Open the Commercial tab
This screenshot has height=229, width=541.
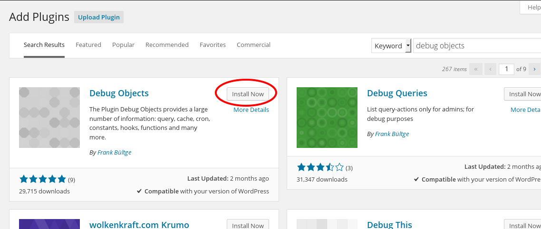pos(253,45)
